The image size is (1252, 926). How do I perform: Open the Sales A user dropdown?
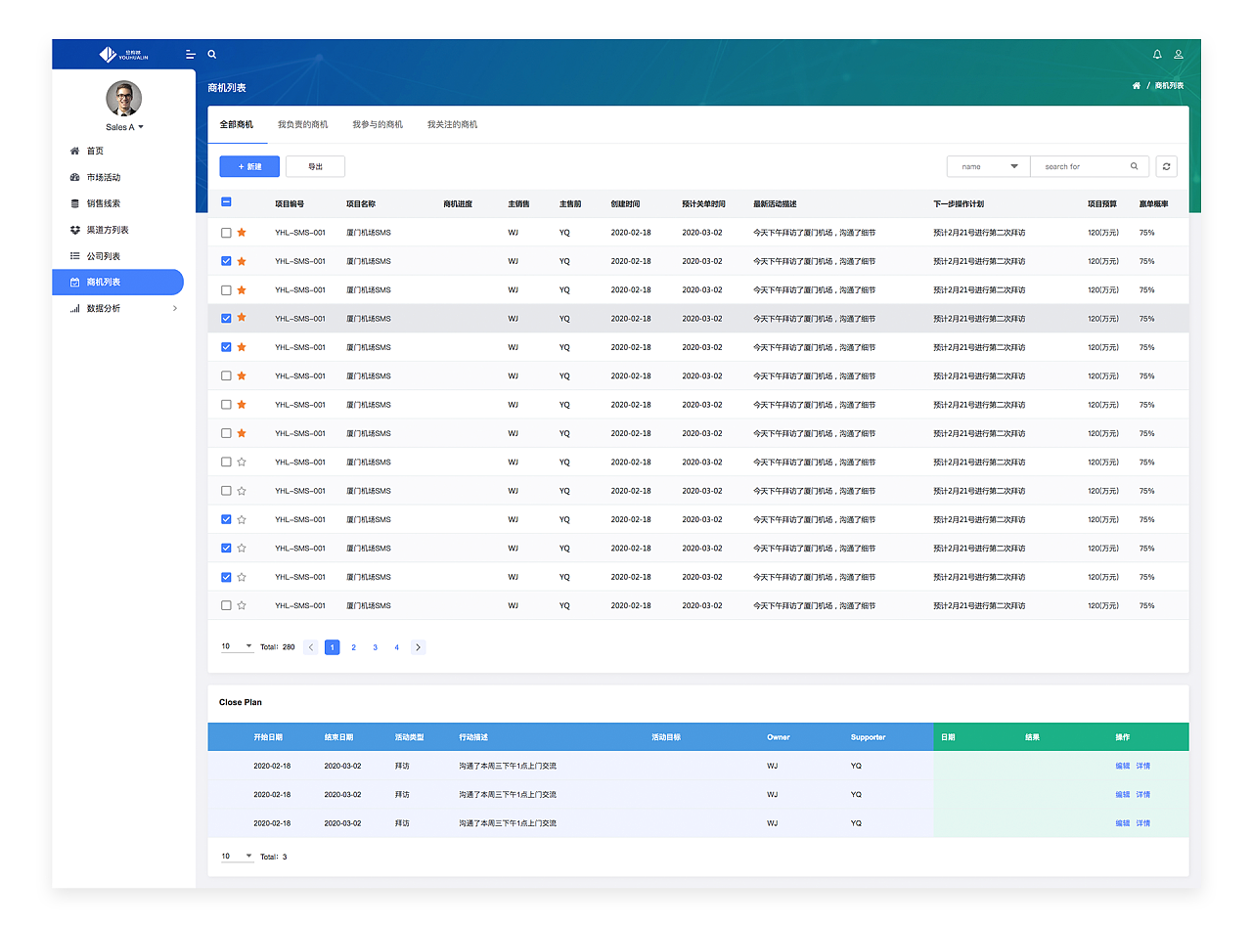[x=124, y=127]
